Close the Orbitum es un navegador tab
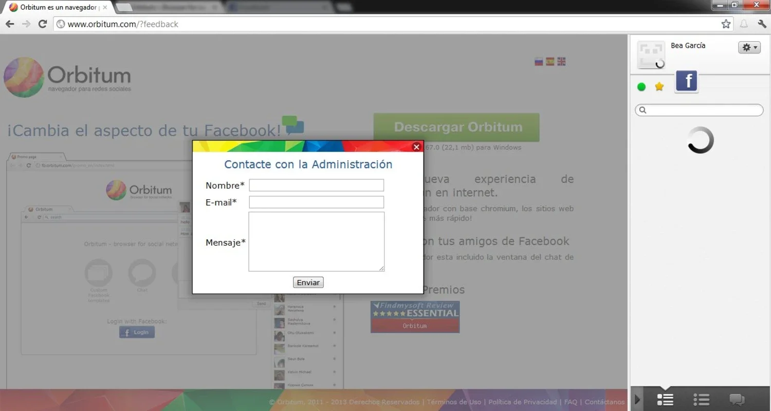The image size is (771, 411). [105, 8]
